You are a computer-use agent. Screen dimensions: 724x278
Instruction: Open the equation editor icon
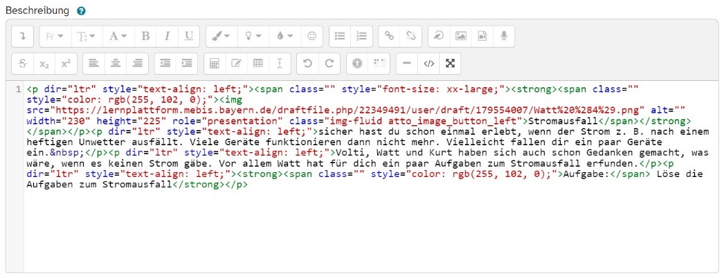[x=215, y=64]
